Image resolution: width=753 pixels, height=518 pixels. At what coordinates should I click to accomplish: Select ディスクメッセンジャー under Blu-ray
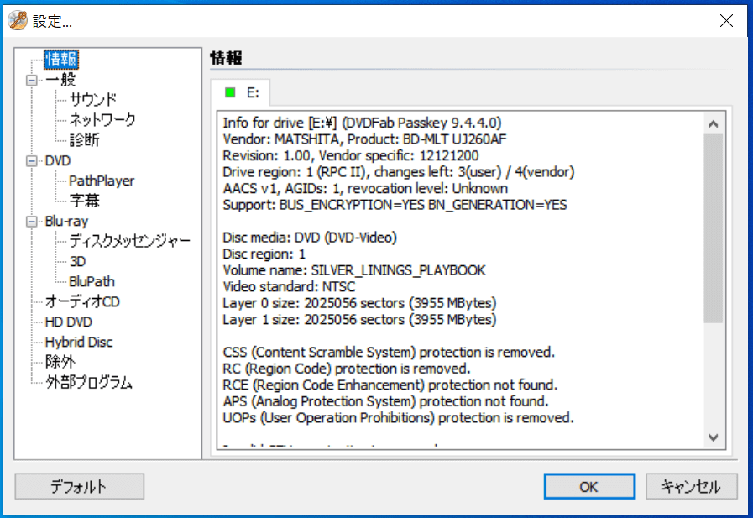(129, 241)
